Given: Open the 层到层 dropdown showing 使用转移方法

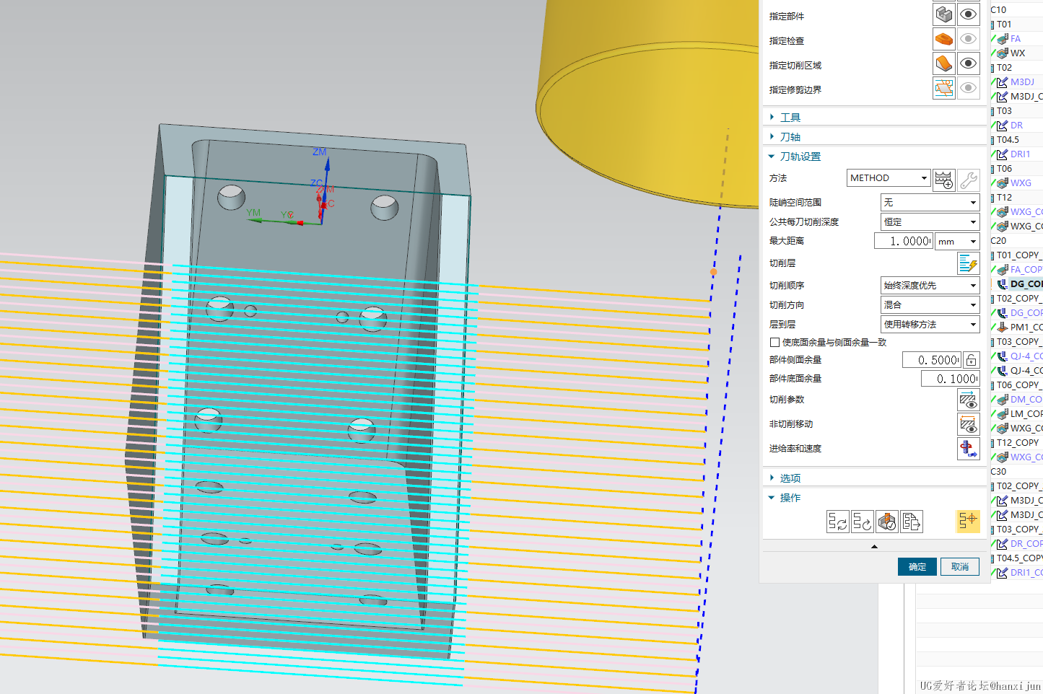Looking at the screenshot, I should click(930, 325).
